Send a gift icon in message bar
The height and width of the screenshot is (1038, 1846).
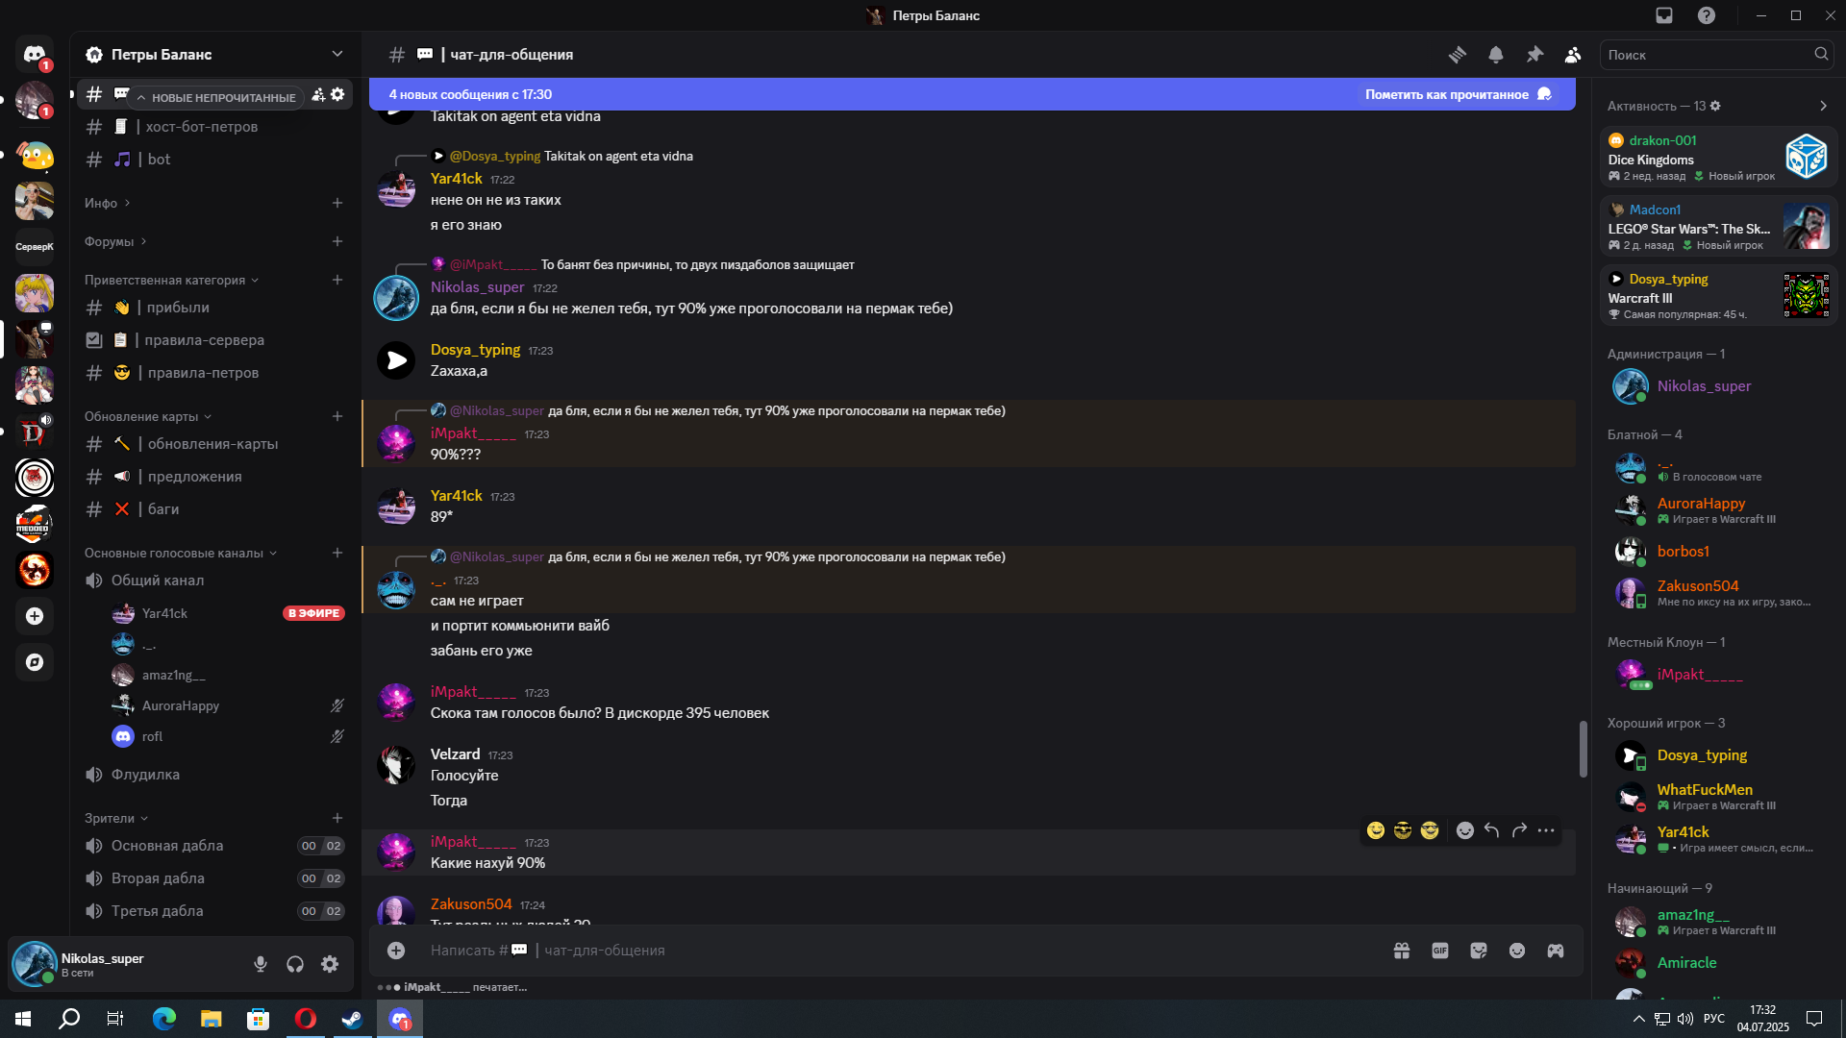[x=1402, y=951]
